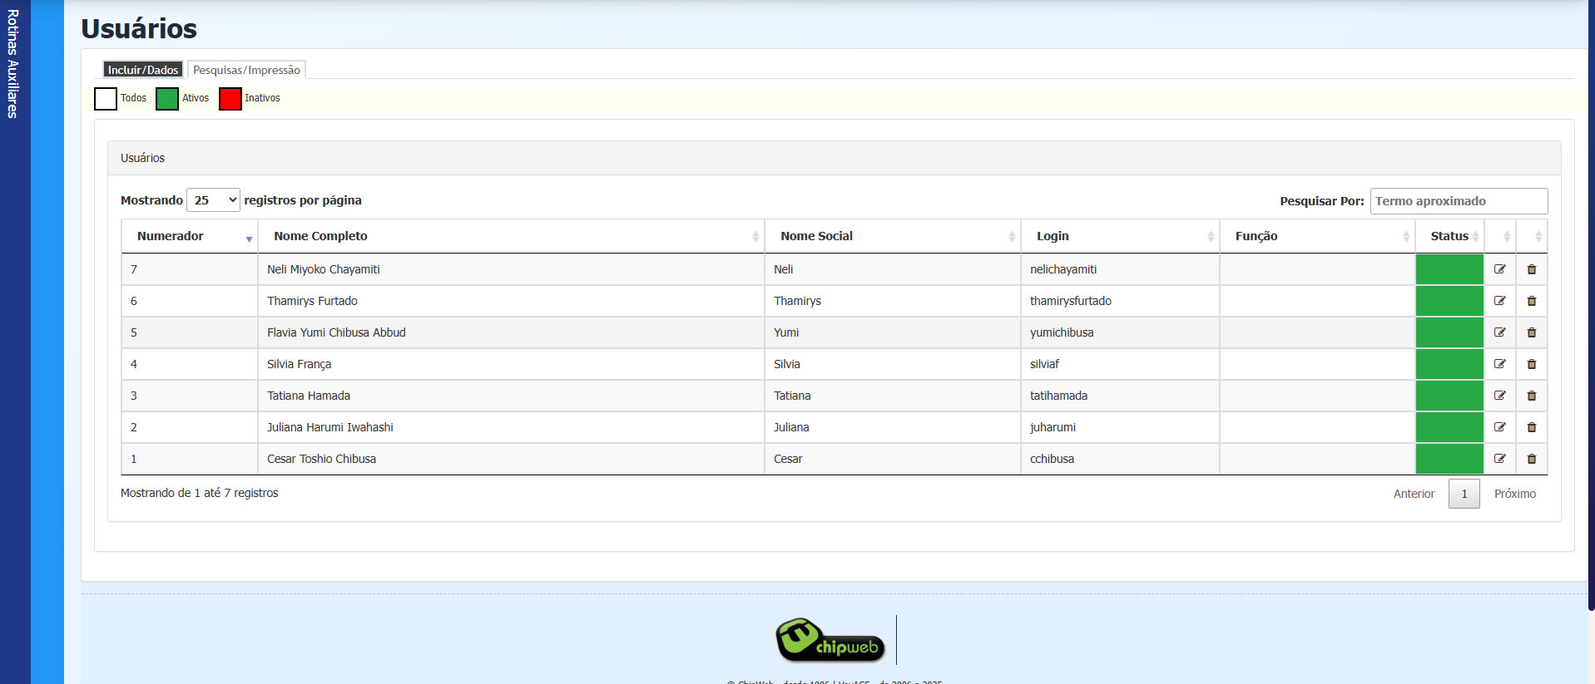Select the Incluir/Dados tab
Screen dimensions: 1595x684
point(142,70)
